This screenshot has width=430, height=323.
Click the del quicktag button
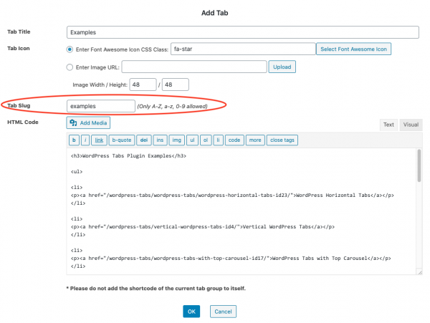click(x=143, y=140)
